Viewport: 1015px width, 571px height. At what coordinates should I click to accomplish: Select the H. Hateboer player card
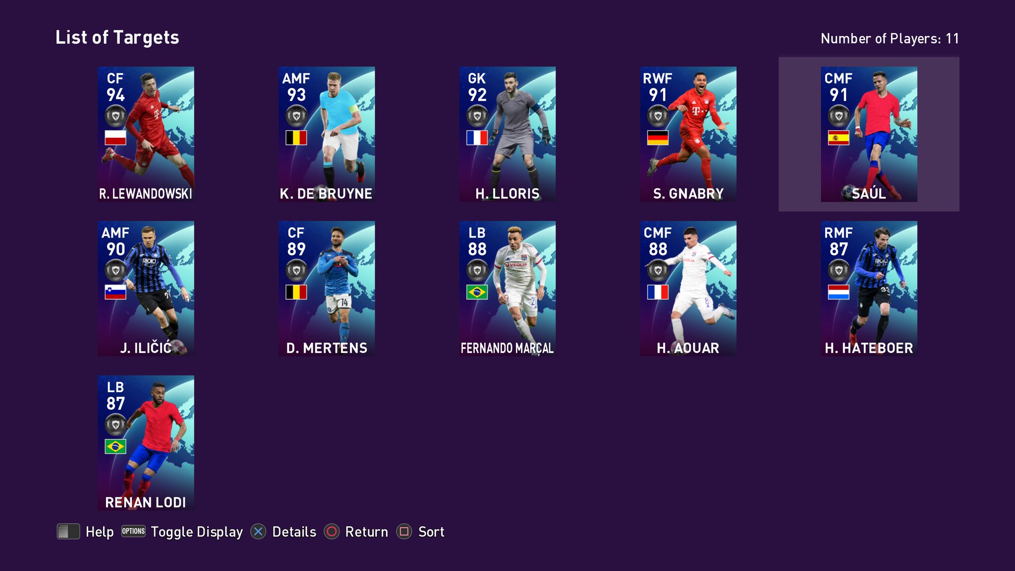pyautogui.click(x=869, y=288)
